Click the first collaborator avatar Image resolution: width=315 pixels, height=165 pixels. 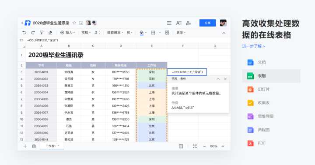[x=88, y=23]
